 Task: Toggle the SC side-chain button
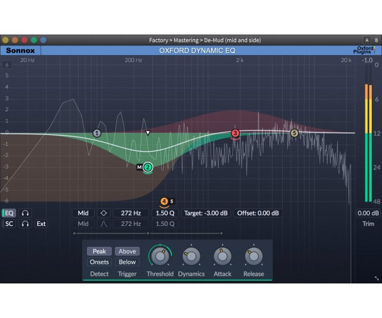[x=9, y=224]
